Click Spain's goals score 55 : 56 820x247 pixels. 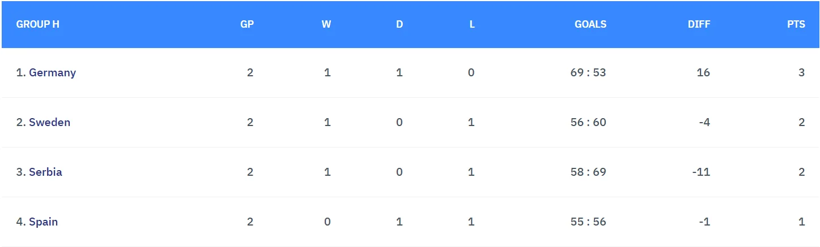[588, 222]
